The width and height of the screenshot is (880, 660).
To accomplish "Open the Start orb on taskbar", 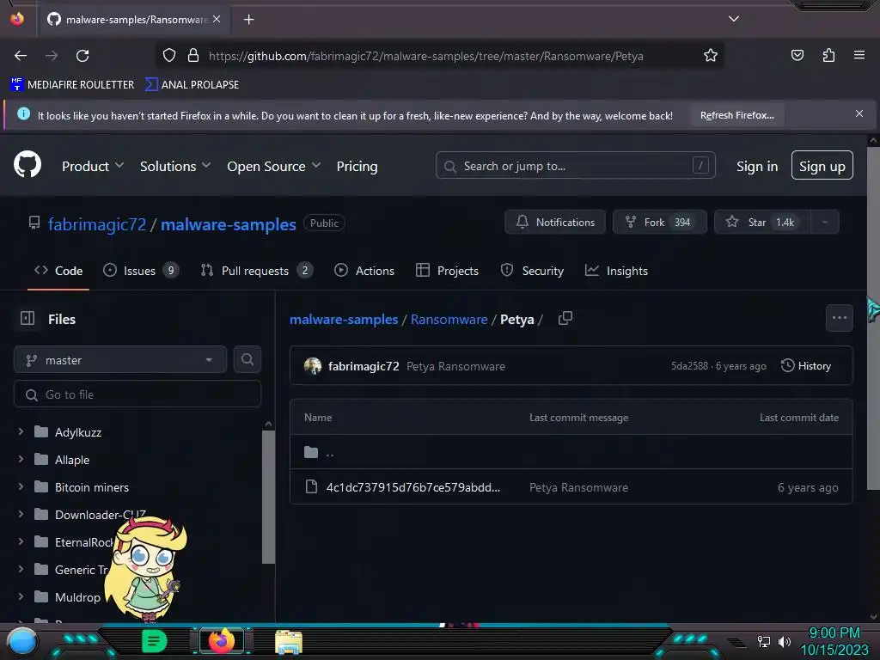I will coord(21,641).
